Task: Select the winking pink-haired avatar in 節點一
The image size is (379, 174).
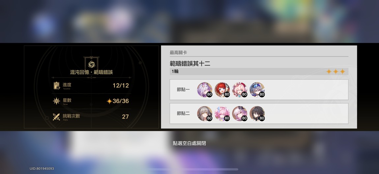Action: click(240, 90)
